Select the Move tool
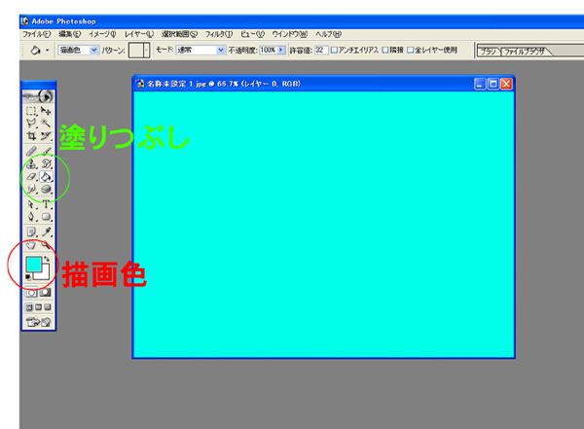 (46, 111)
